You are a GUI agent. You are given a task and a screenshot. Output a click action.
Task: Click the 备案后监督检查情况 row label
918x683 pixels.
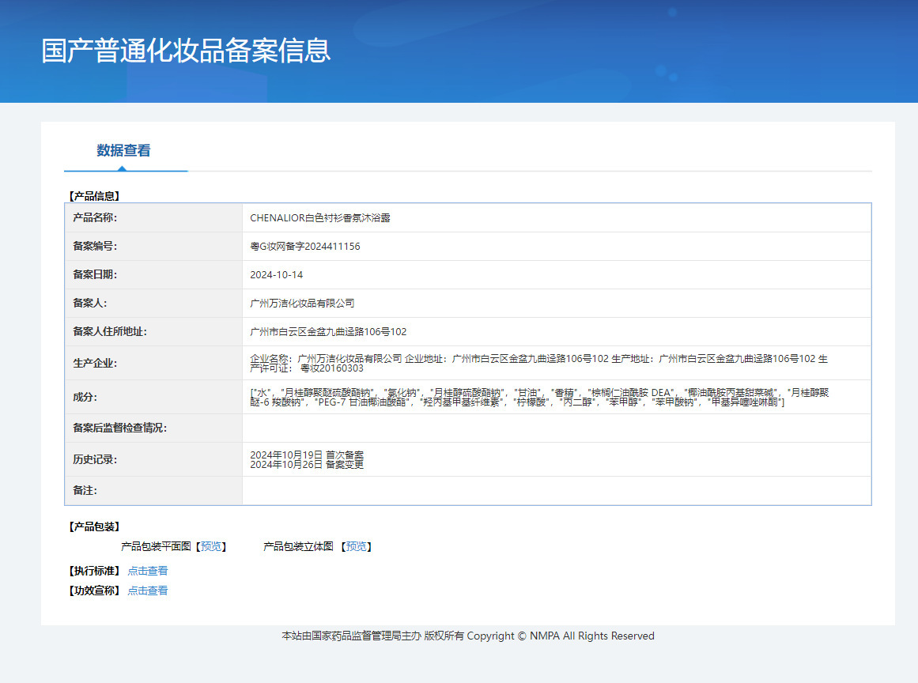[119, 428]
